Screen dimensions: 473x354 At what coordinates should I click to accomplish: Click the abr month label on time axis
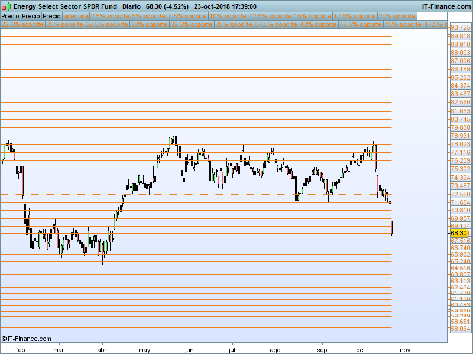[102, 350]
